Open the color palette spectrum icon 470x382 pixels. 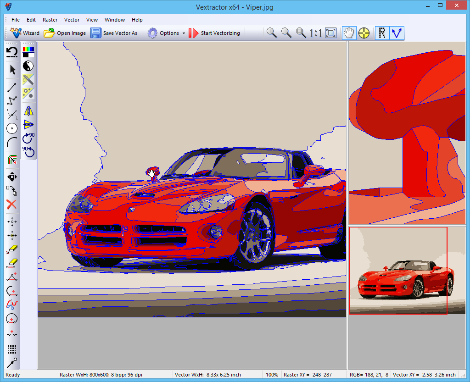[x=28, y=51]
